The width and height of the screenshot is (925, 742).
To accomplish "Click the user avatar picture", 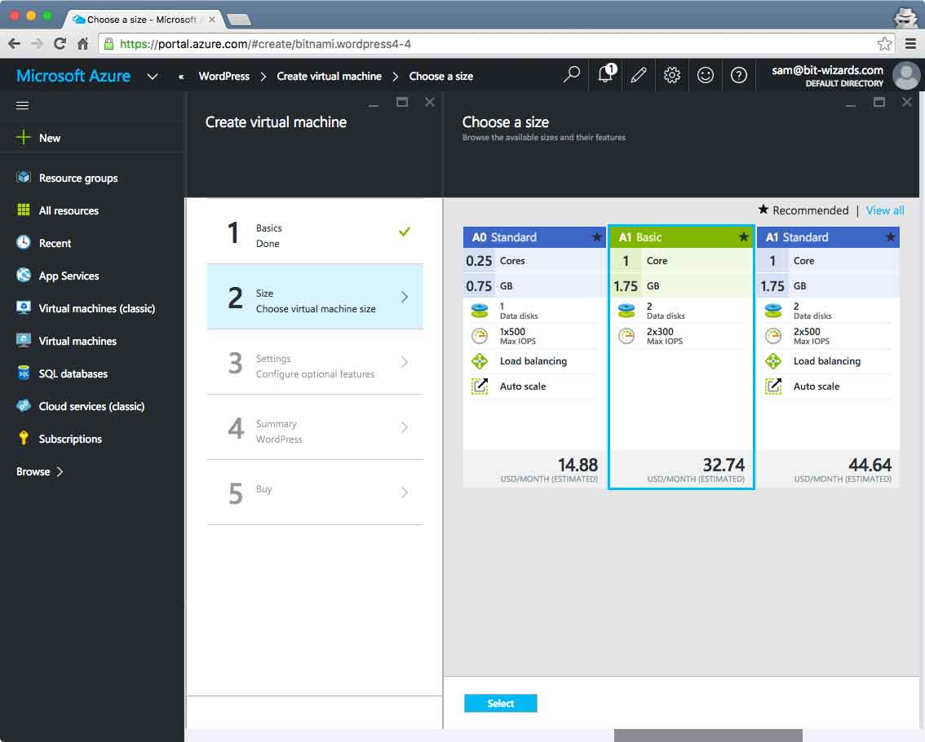I will click(x=906, y=76).
